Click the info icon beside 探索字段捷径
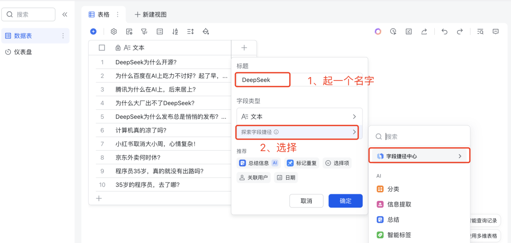This screenshot has height=243, width=511. 276,132
